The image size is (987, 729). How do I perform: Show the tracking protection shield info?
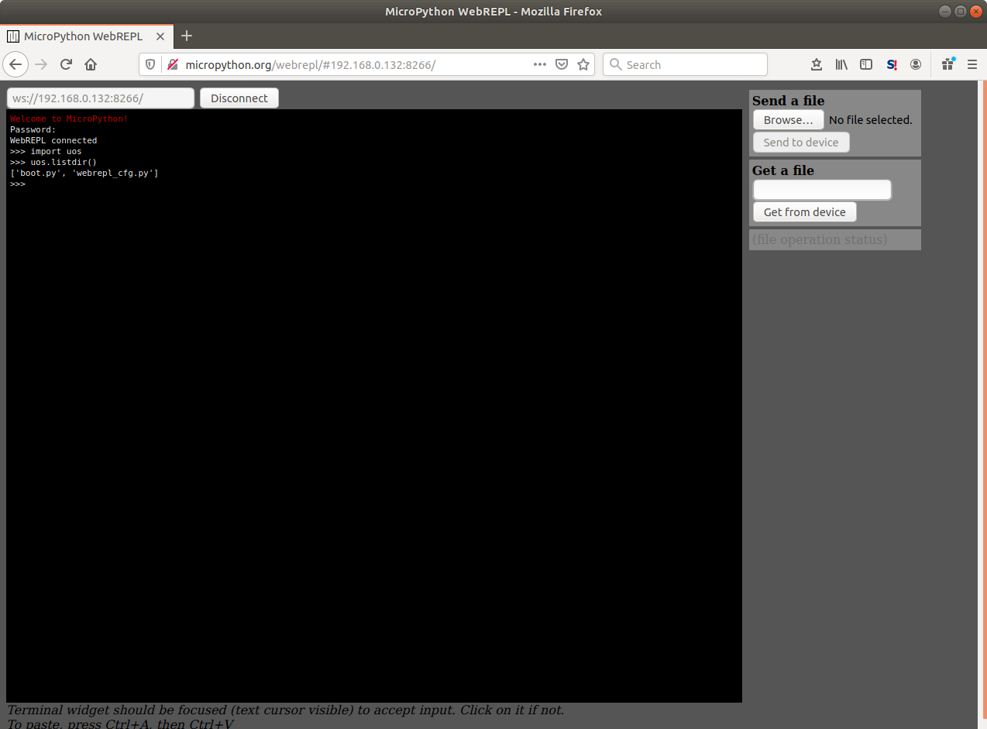point(151,65)
